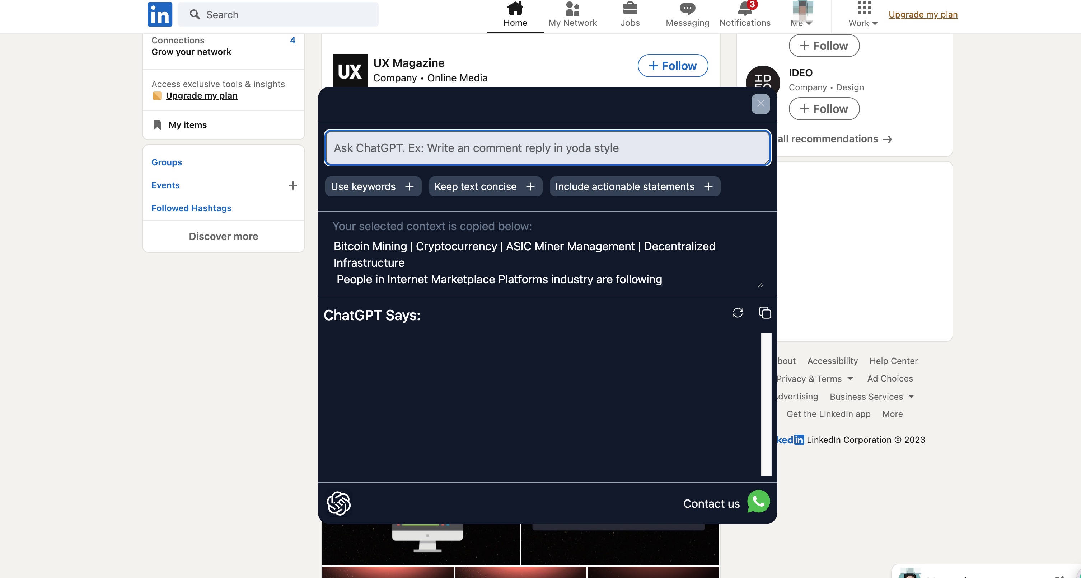
Task: Follow UX Magazine
Action: 673,66
